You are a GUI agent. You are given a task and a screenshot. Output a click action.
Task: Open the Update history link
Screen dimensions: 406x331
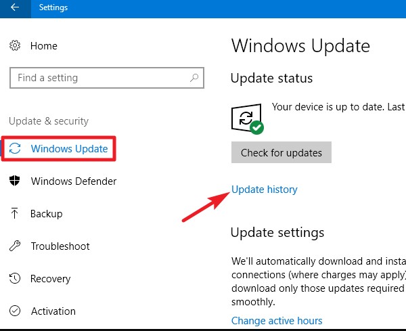click(265, 190)
